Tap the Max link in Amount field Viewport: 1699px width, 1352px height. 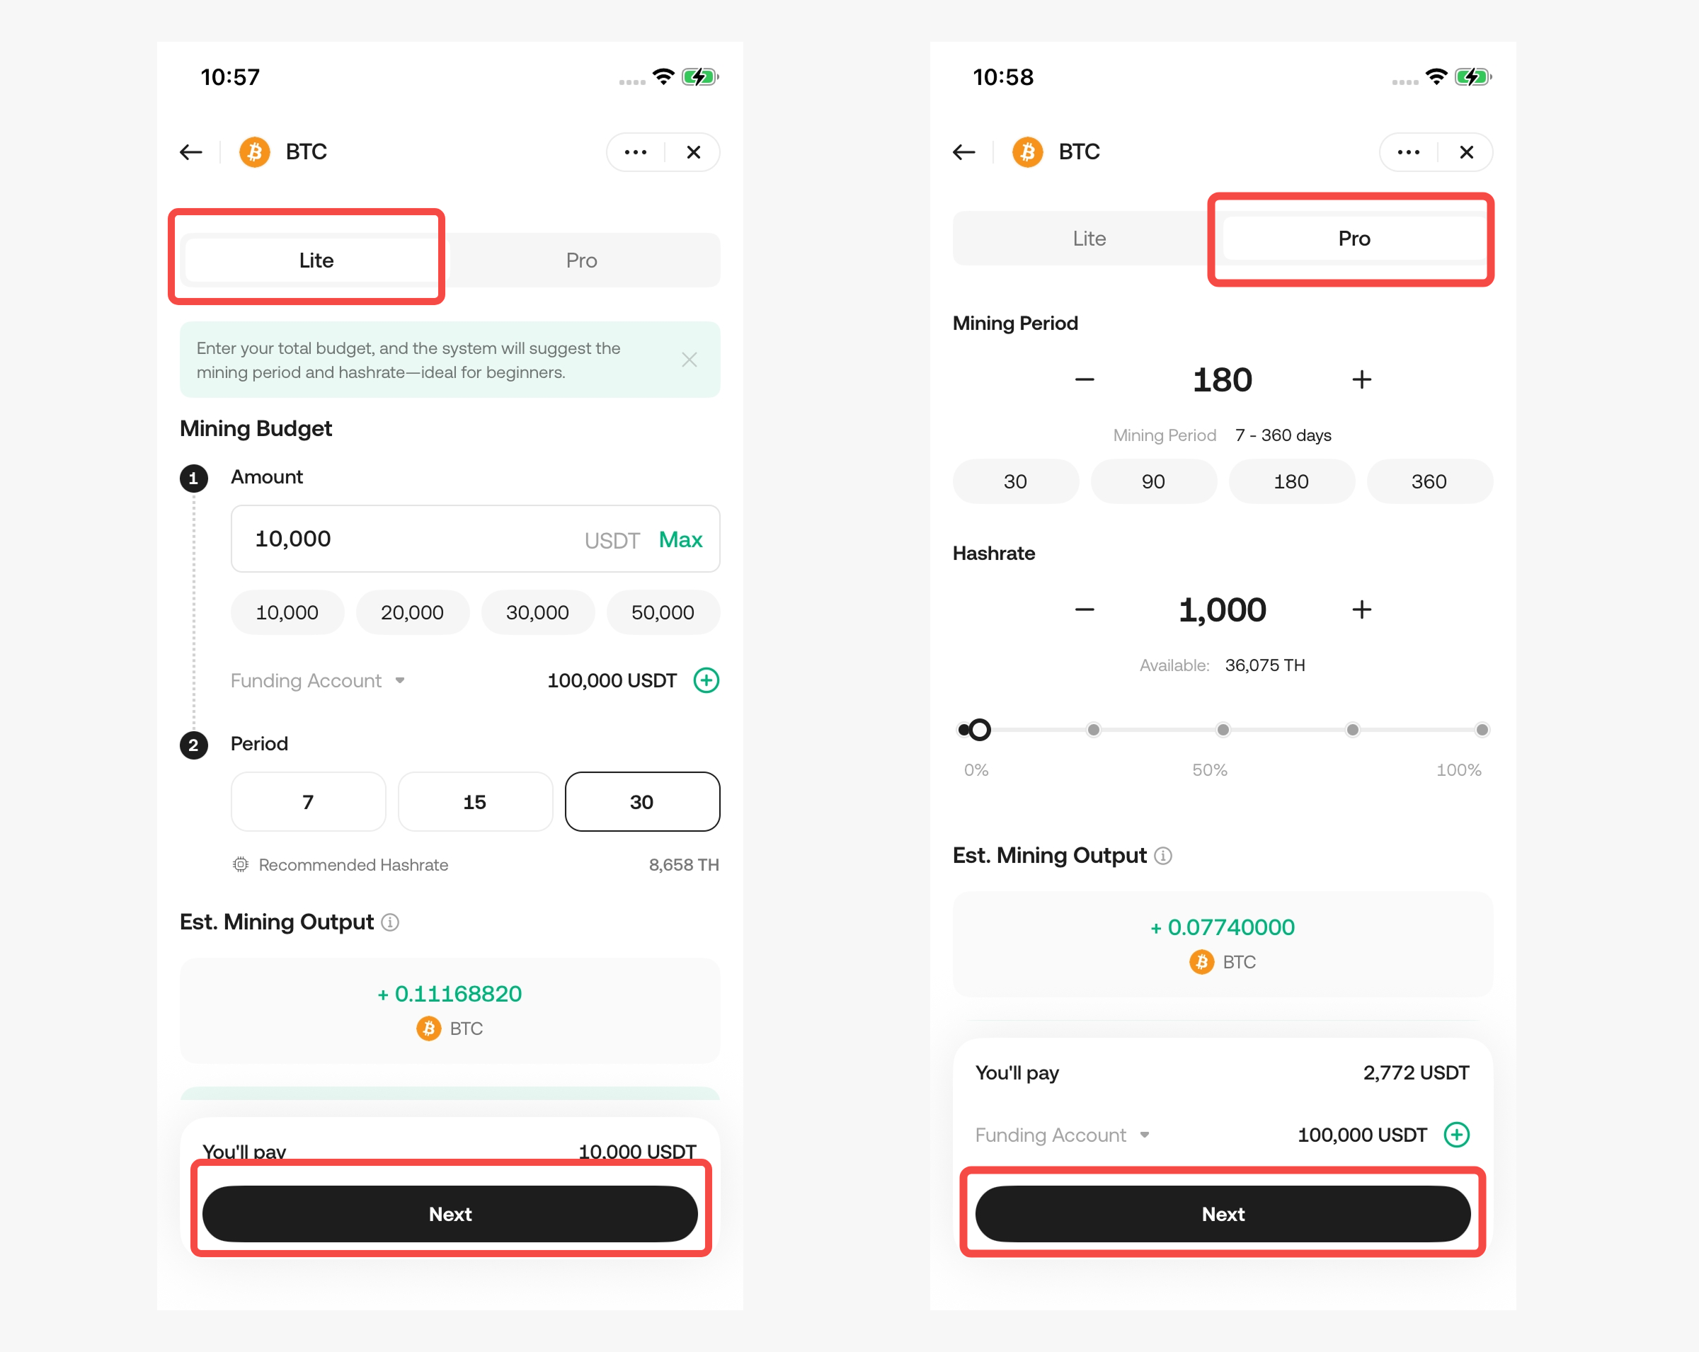point(680,539)
